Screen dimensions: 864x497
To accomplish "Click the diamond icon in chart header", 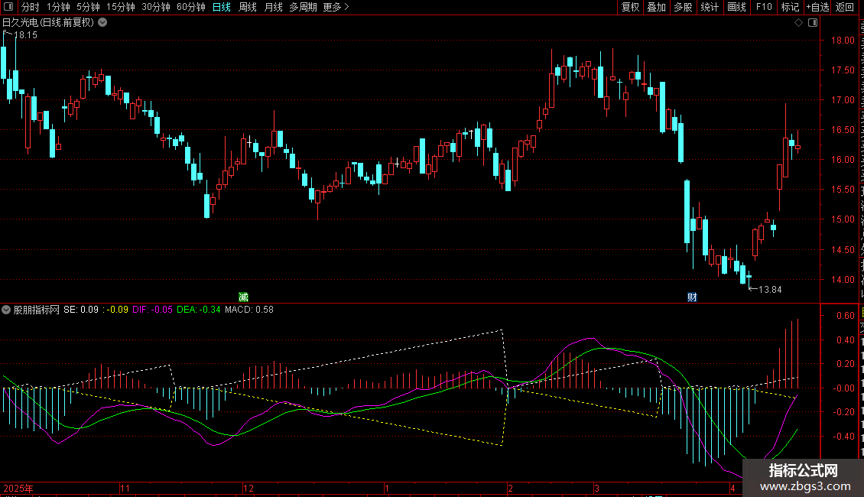I will click(x=798, y=23).
